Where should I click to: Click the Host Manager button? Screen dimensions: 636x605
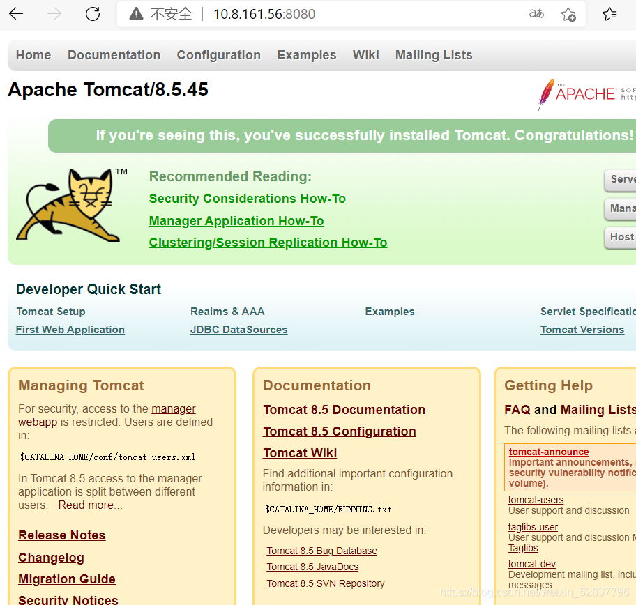620,237
